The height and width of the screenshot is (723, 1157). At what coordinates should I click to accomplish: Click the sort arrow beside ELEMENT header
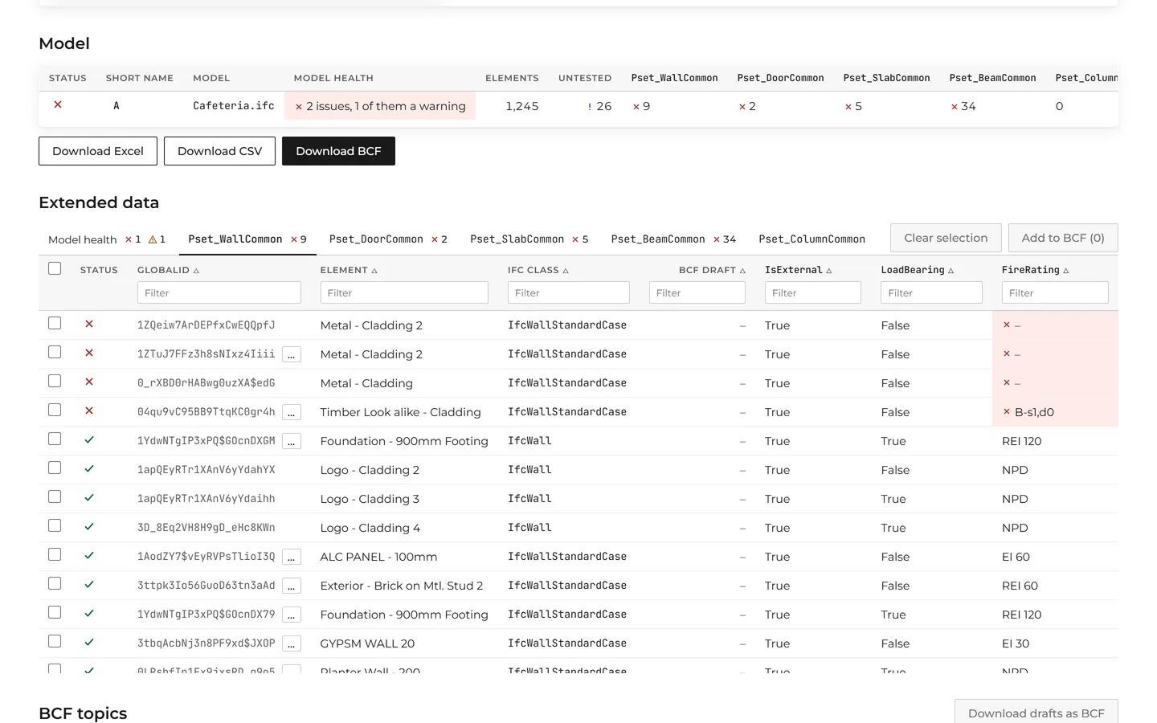point(374,271)
